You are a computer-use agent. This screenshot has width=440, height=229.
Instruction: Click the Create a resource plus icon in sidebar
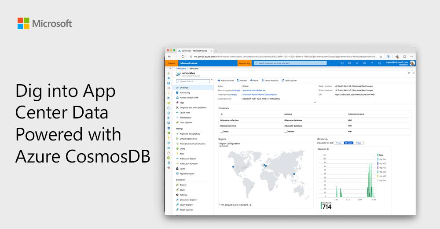coord(169,73)
